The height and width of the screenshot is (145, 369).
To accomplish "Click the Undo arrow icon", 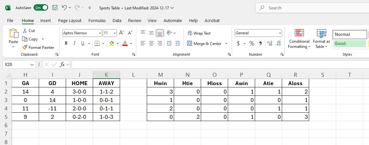I will (x=64, y=7).
